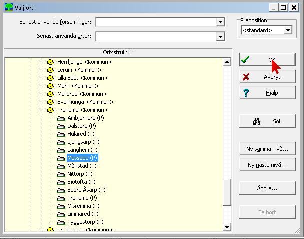Click the parish icon beside Ambjörnarp

click(x=61, y=118)
